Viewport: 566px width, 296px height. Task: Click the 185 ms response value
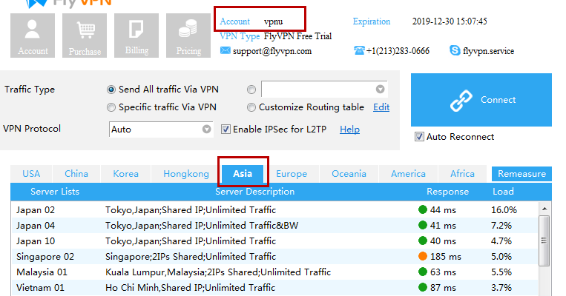click(x=446, y=256)
